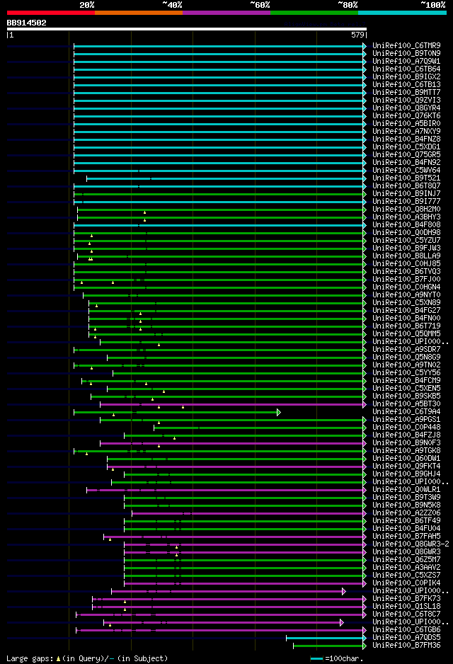Viewport: 453px width, 664px height.
Task: Open hit UniRef100_C6TMR9
Action: point(406,45)
